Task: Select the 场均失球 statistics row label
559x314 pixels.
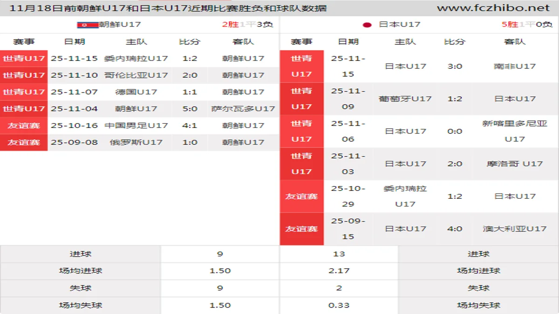Action: point(80,305)
